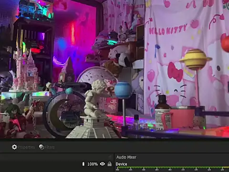Open the Filters dialog

47,147
